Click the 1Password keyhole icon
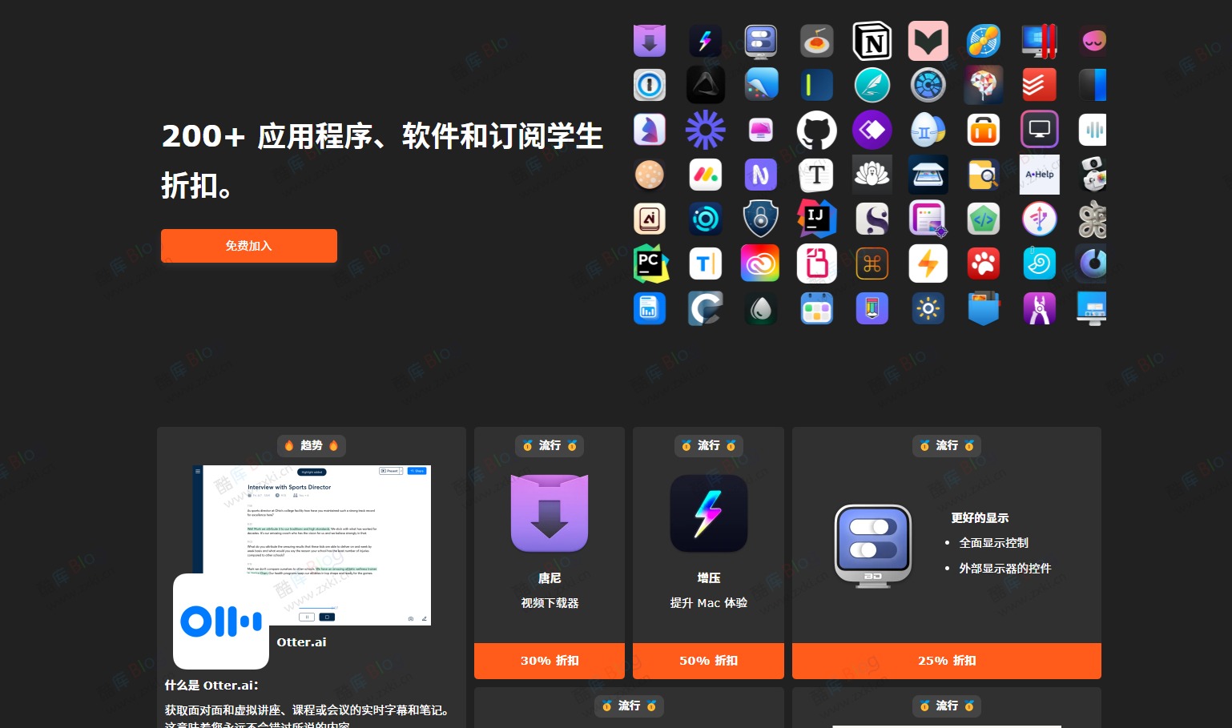Viewport: 1232px width, 728px height. [650, 85]
